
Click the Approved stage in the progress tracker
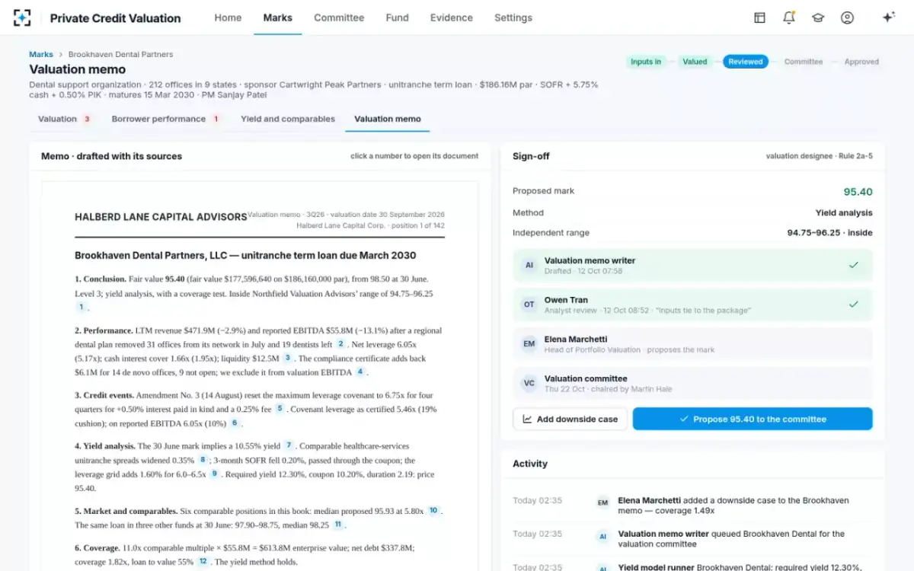861,62
